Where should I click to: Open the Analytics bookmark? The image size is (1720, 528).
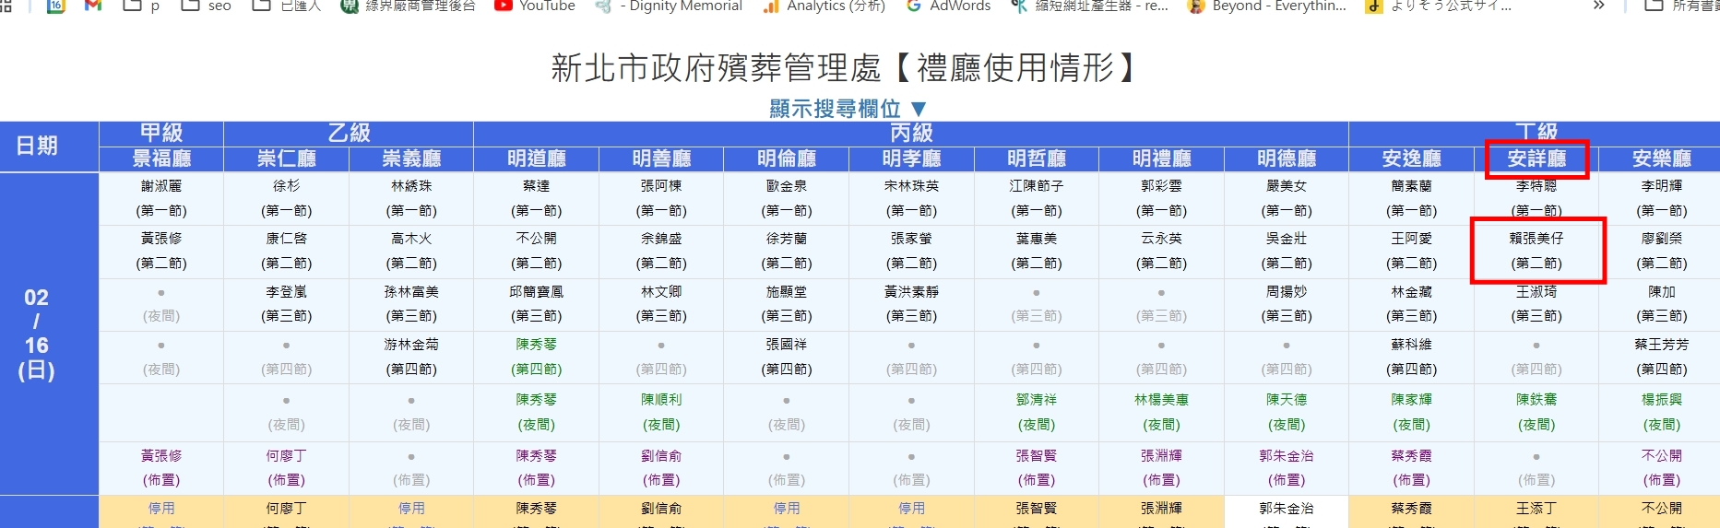point(824,6)
